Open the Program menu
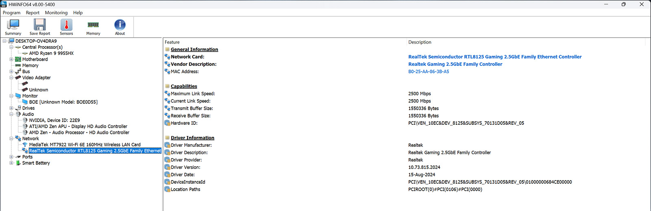 (11, 13)
